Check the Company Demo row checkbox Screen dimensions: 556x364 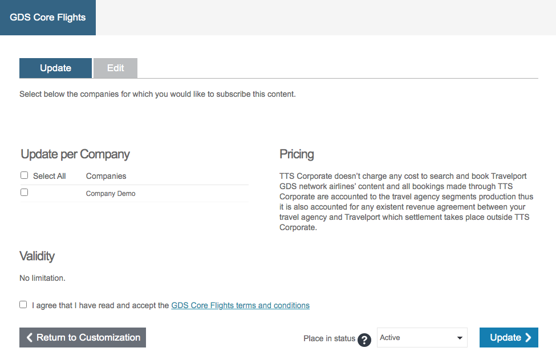(24, 193)
